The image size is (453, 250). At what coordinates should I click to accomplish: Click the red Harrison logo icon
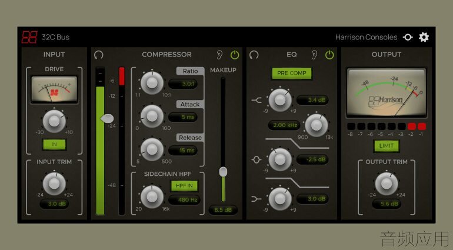point(29,37)
